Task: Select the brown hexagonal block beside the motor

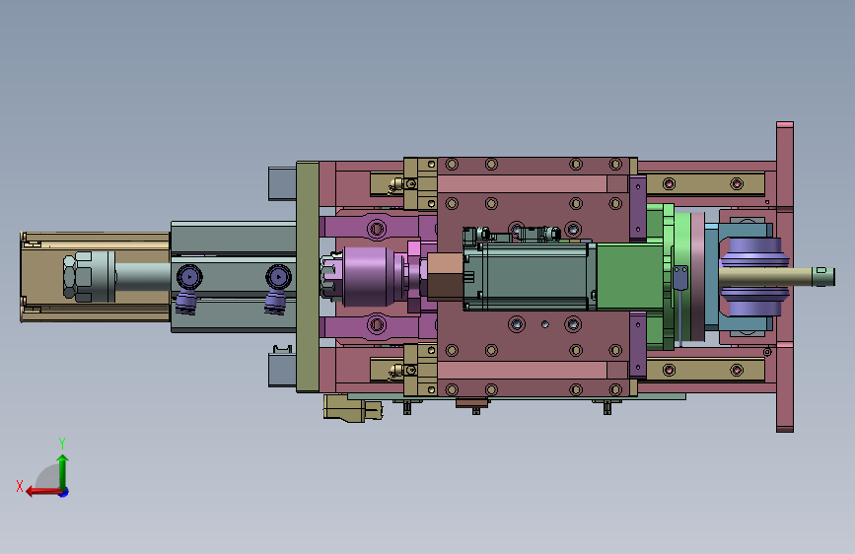Action: pyautogui.click(x=445, y=276)
